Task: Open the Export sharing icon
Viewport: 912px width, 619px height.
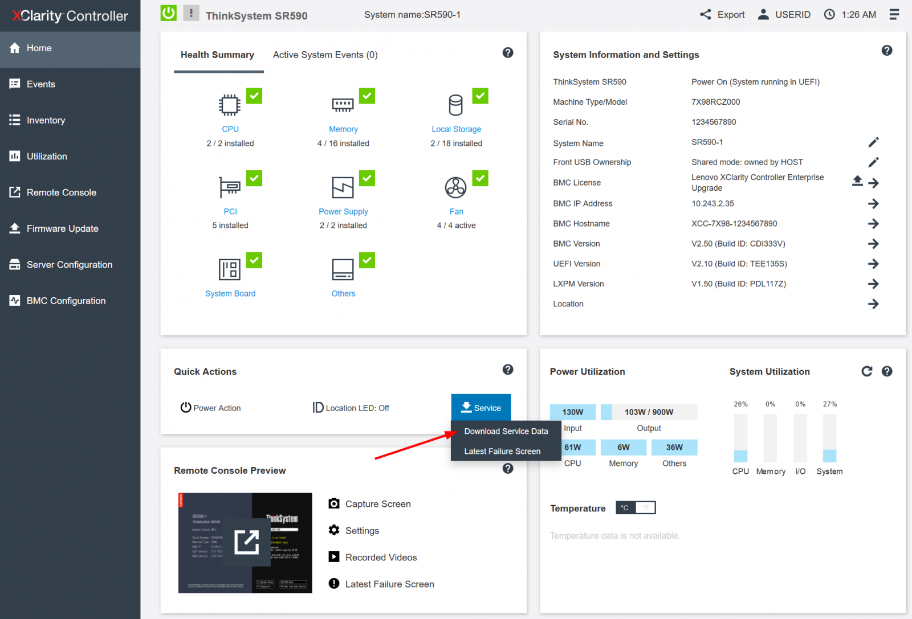Action: pyautogui.click(x=706, y=14)
